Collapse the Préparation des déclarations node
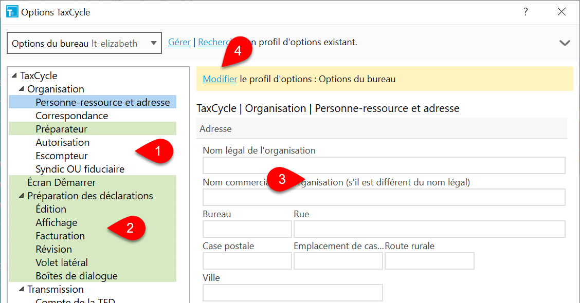 (x=22, y=196)
